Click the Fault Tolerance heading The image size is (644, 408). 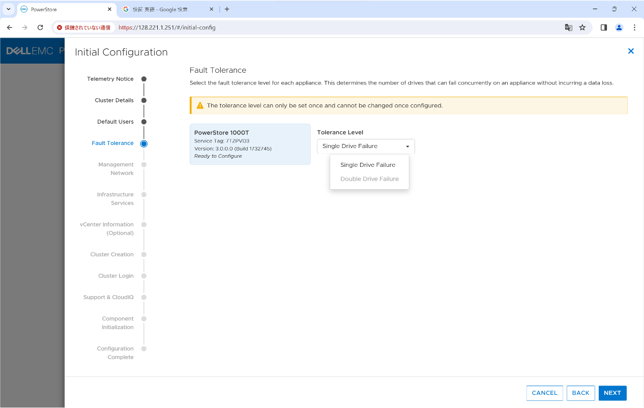click(218, 70)
